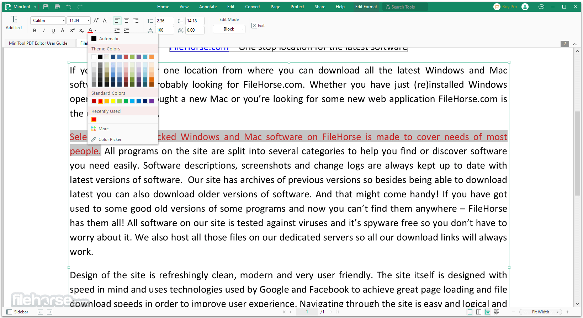The height and width of the screenshot is (318, 583).
Task: Select the recently used red swatch
Action: pyautogui.click(x=94, y=119)
